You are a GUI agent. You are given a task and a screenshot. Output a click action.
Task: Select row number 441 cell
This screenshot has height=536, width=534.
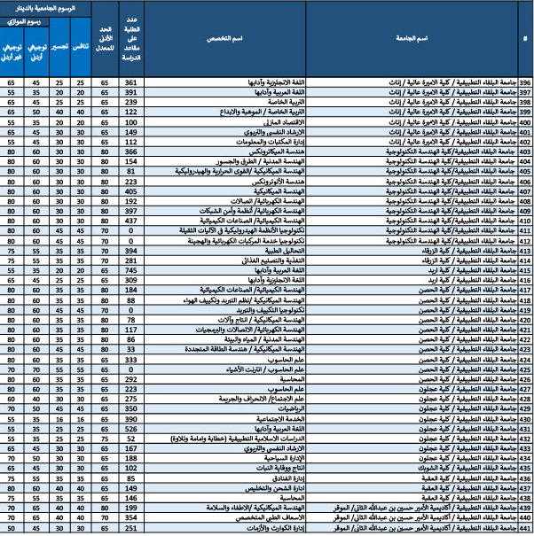coord(525,529)
